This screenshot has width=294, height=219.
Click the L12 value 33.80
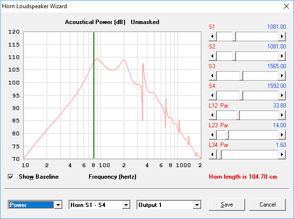[280, 106]
